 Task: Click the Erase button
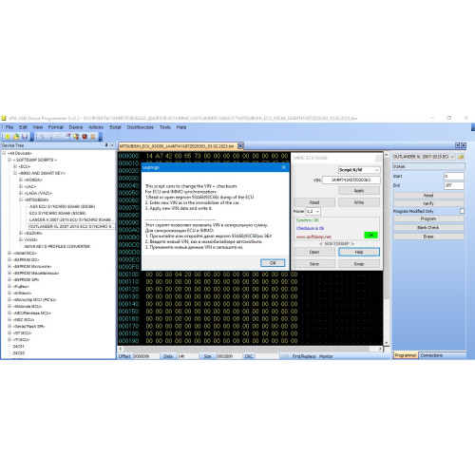[x=428, y=237]
